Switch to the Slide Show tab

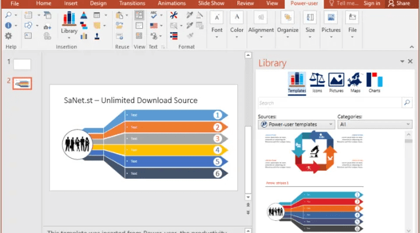211,3
